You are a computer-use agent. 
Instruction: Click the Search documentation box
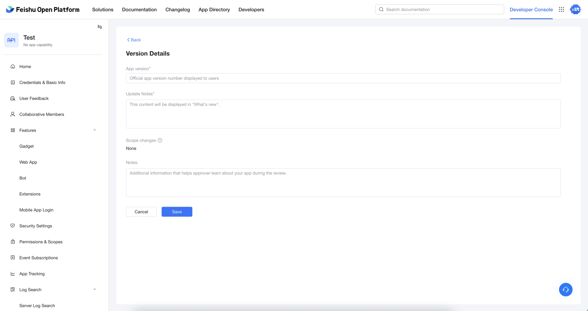coord(439,9)
